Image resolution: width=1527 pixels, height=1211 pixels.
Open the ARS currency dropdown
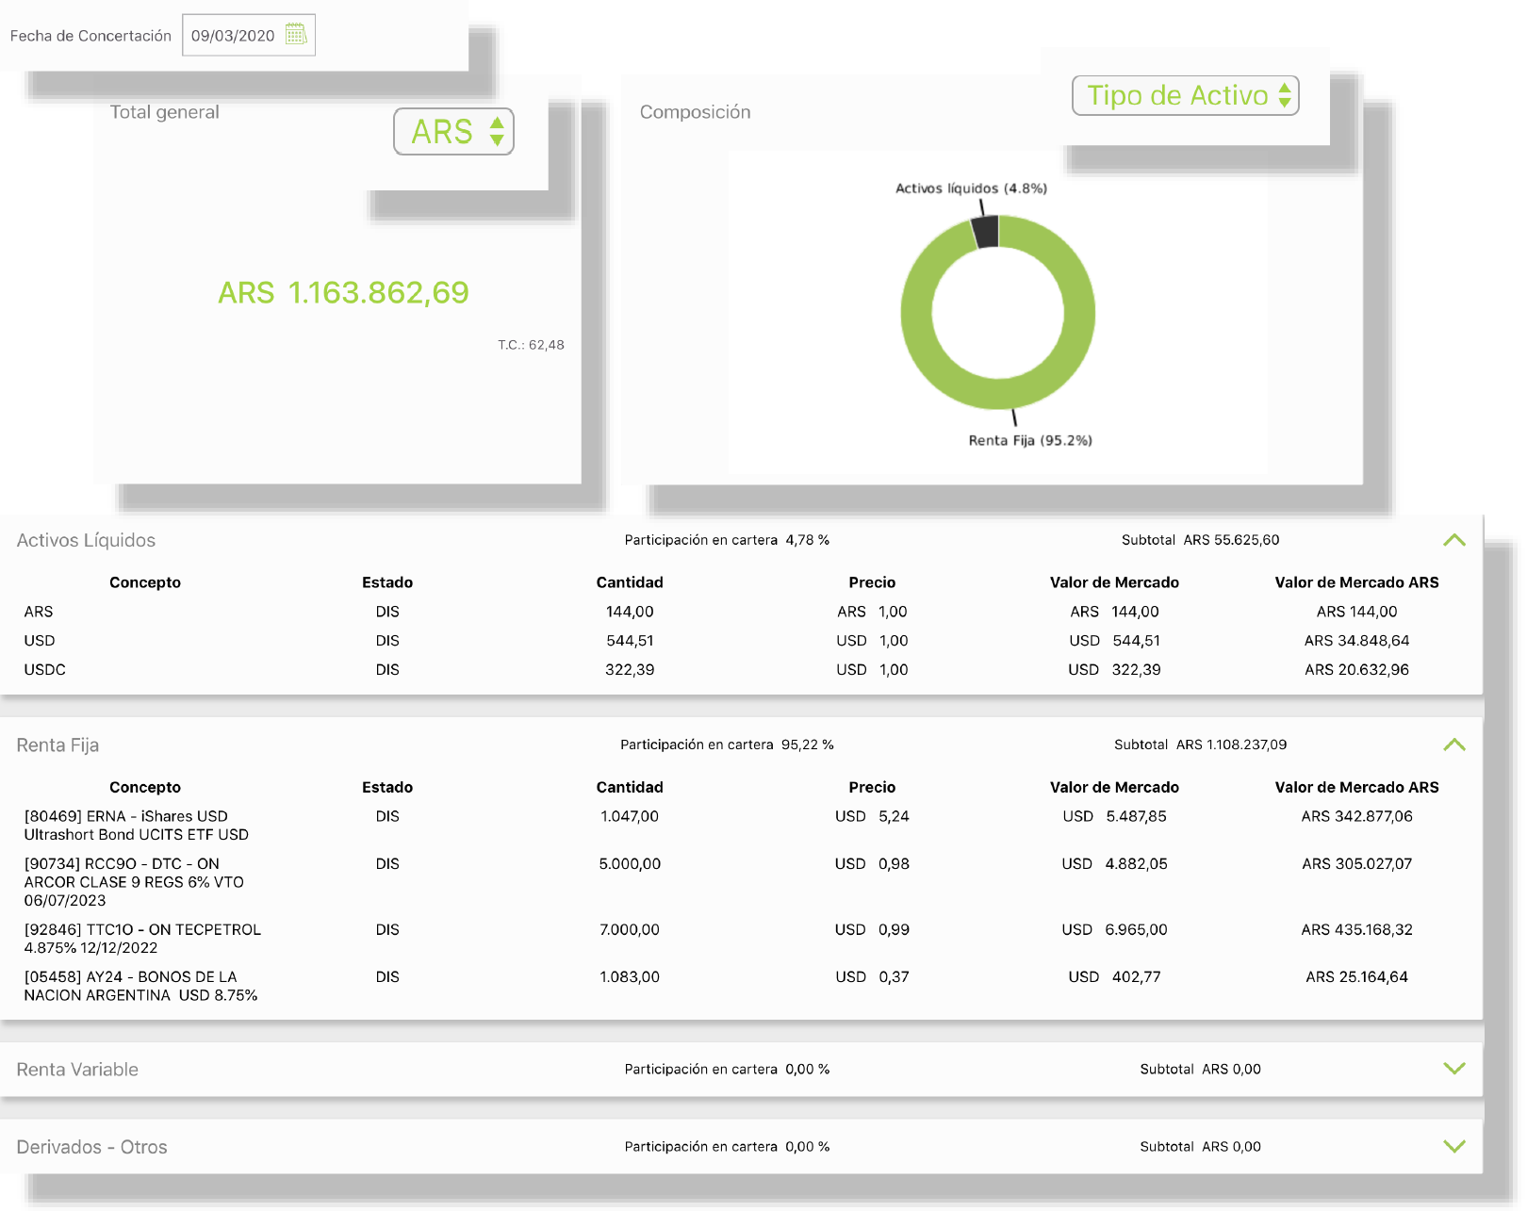point(453,131)
